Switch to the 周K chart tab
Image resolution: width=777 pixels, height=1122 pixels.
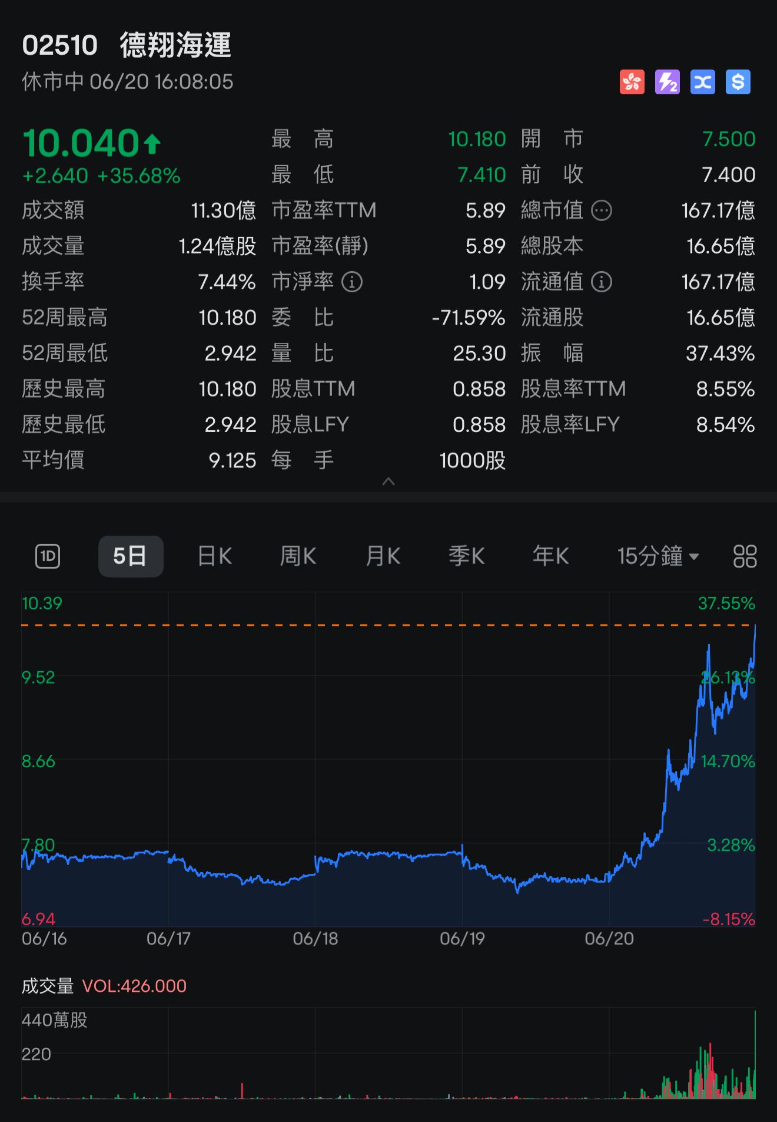[x=298, y=556]
